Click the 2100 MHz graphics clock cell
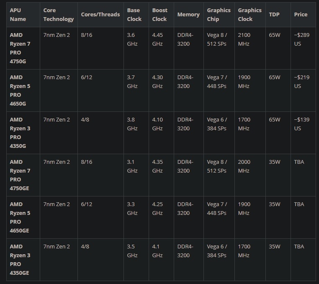319x284 pixels. point(244,39)
